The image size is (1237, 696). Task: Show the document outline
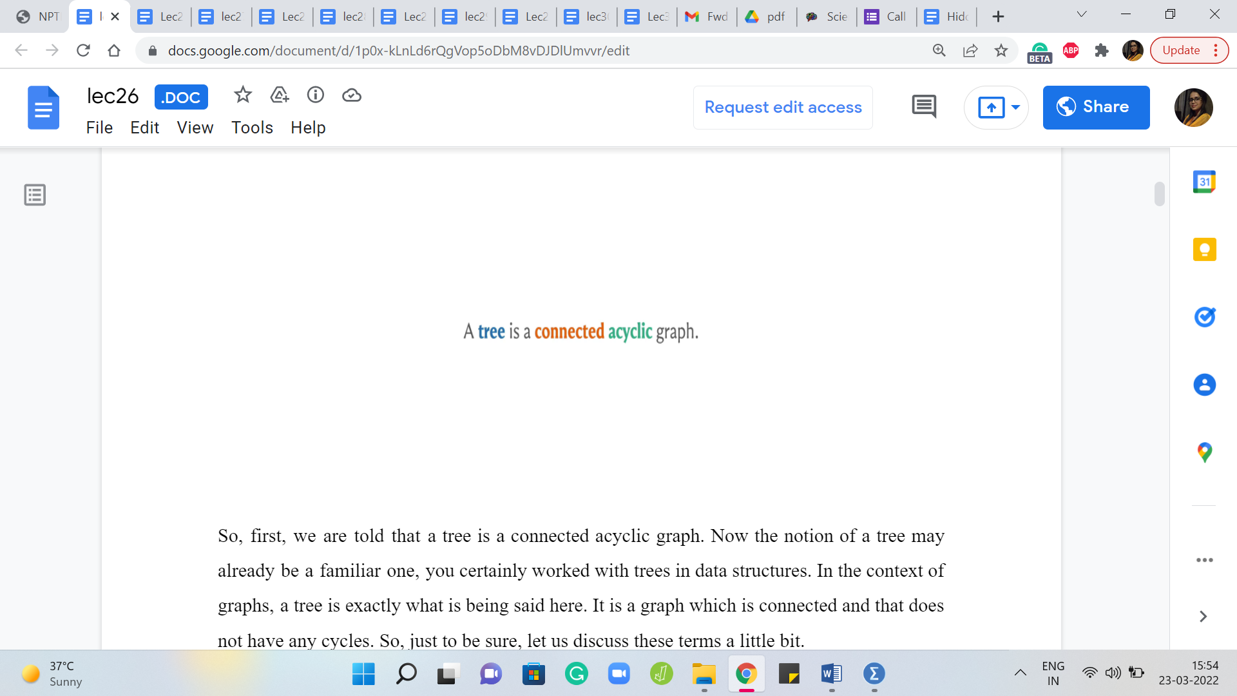pos(35,195)
